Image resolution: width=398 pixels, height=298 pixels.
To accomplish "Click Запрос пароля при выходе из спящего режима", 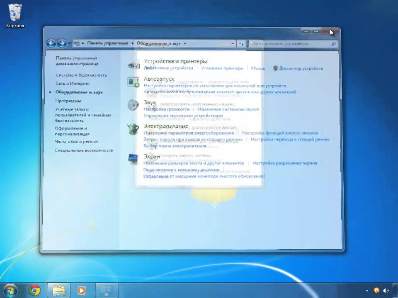I will click(x=193, y=139).
